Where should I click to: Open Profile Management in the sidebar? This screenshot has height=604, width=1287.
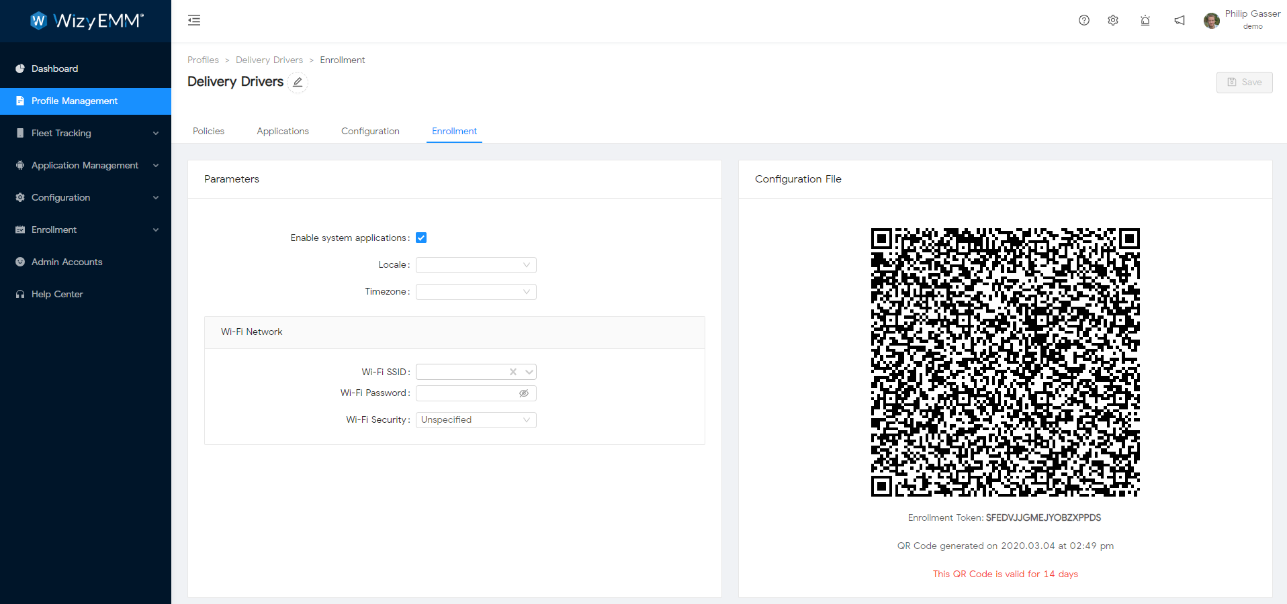(x=85, y=101)
